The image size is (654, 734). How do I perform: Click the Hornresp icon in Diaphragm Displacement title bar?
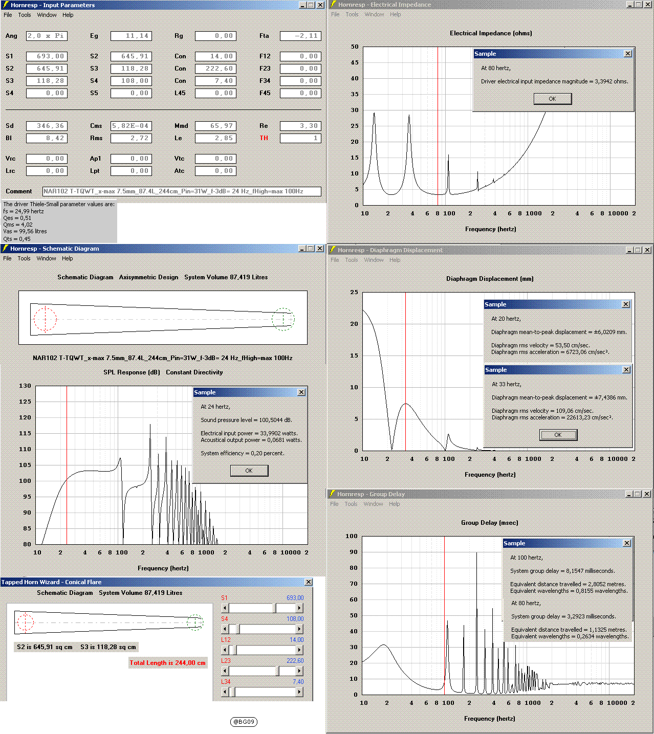coord(332,250)
